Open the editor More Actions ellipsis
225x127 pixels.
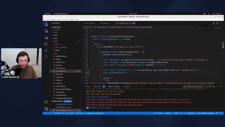click(221, 23)
